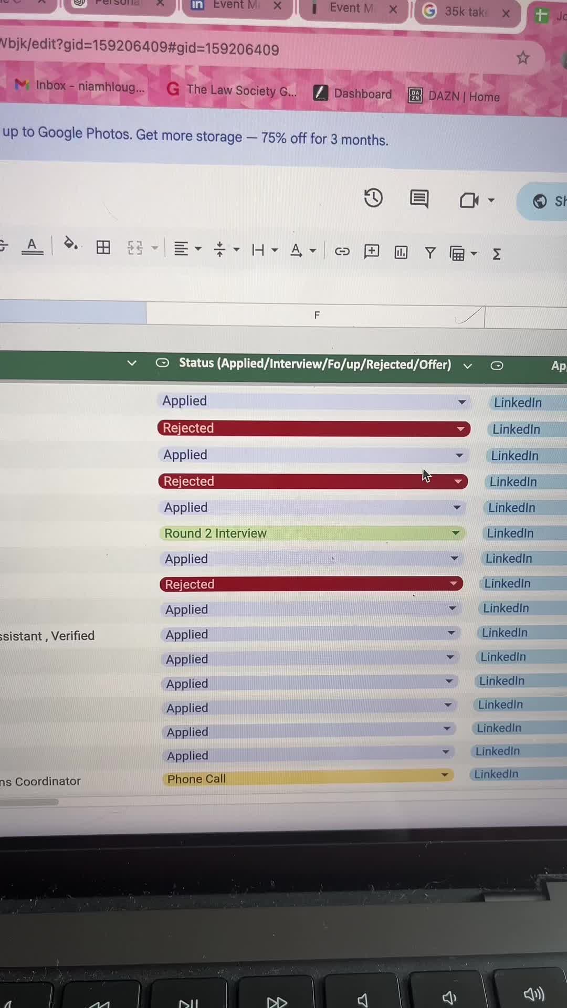Bookmark this page with star icon
Screen dimensions: 567x1008
[522, 58]
